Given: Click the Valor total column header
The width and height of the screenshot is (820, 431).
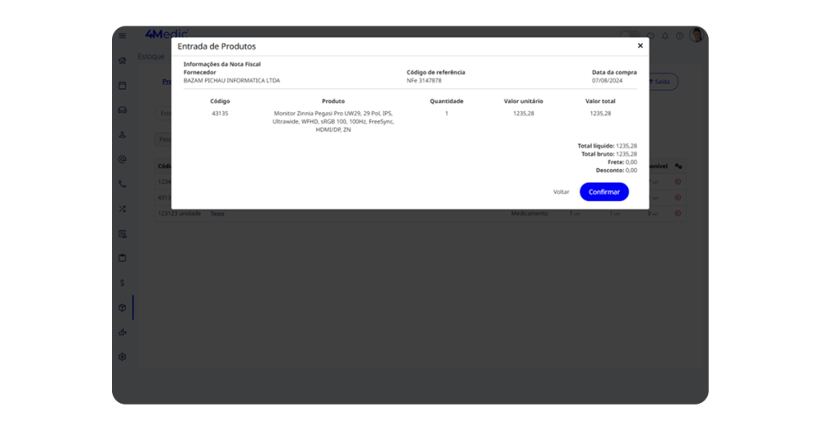Looking at the screenshot, I should (x=601, y=102).
